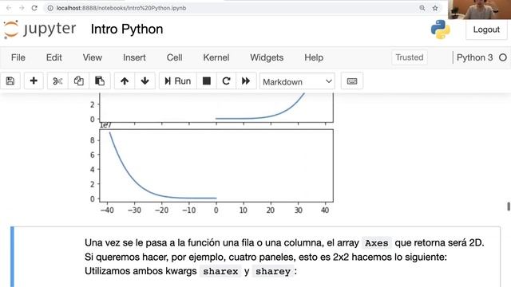Paste cells below icon

point(100,81)
